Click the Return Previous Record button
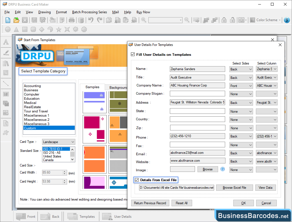This screenshot has width=292, height=222. (150, 203)
